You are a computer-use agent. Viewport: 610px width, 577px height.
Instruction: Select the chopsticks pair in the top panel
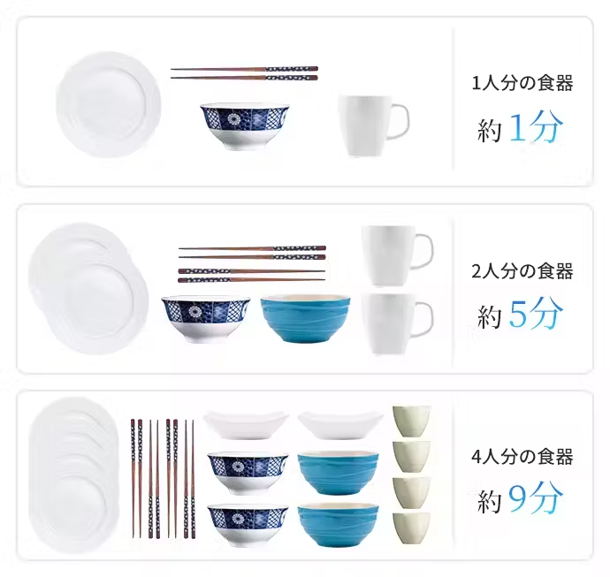244,73
